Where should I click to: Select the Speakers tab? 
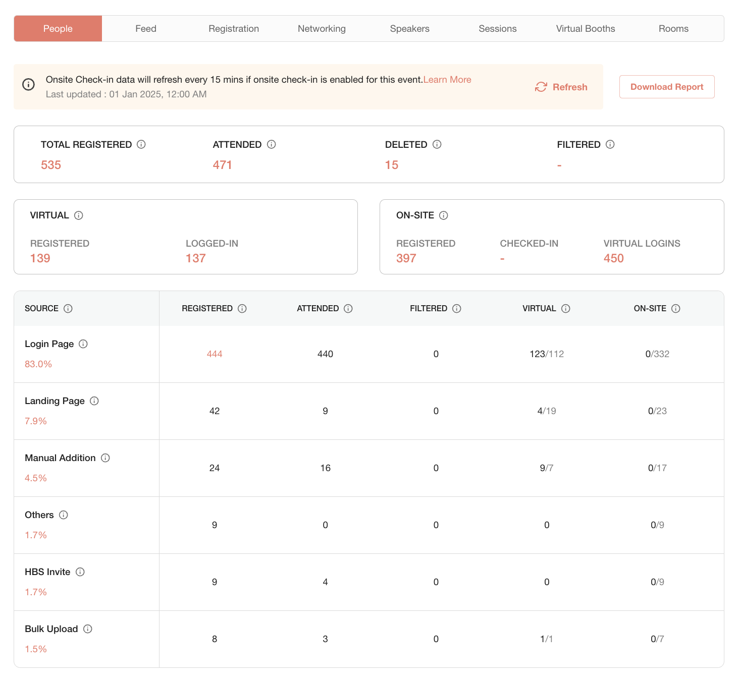click(x=410, y=29)
